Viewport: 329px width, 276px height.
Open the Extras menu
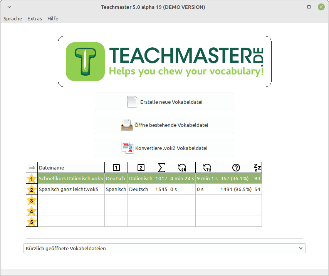35,18
